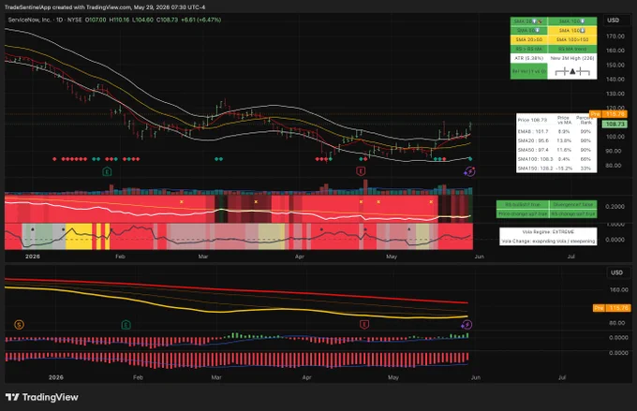Click the ATR (5.38%) cell
The height and width of the screenshot is (411, 637).
[x=529, y=58]
